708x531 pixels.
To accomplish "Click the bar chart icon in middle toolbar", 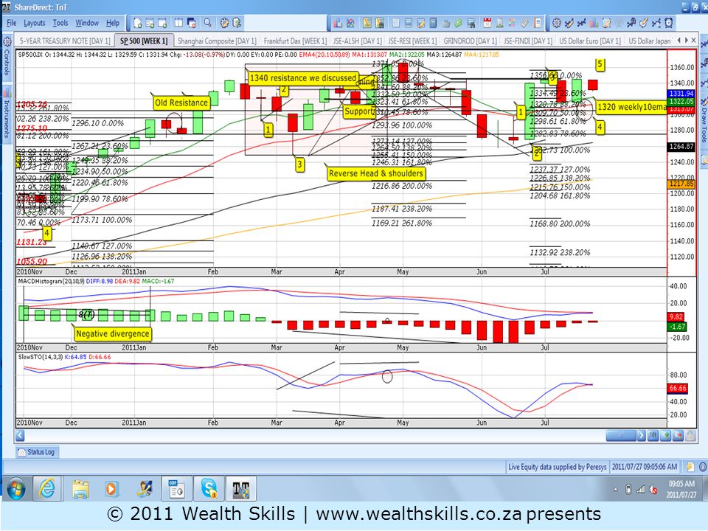I will [x=337, y=23].
